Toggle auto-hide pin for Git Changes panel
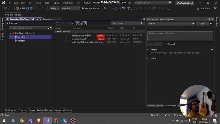 209,19
